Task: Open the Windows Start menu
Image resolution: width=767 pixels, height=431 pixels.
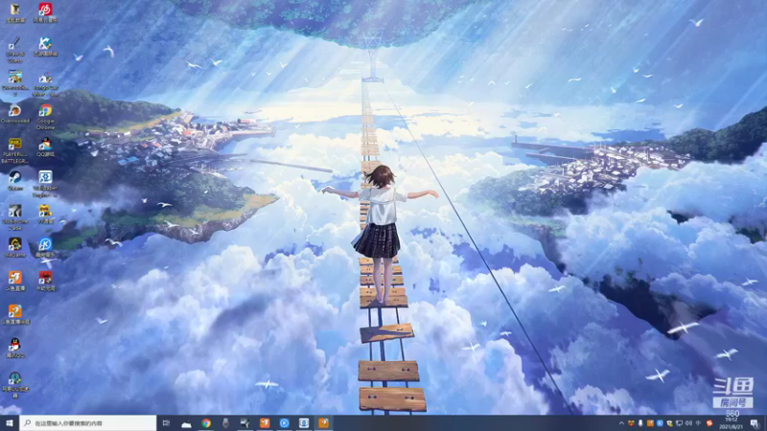Action: 10,423
